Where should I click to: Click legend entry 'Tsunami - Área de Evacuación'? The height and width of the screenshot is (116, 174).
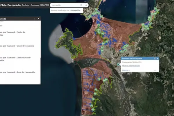click(17, 72)
